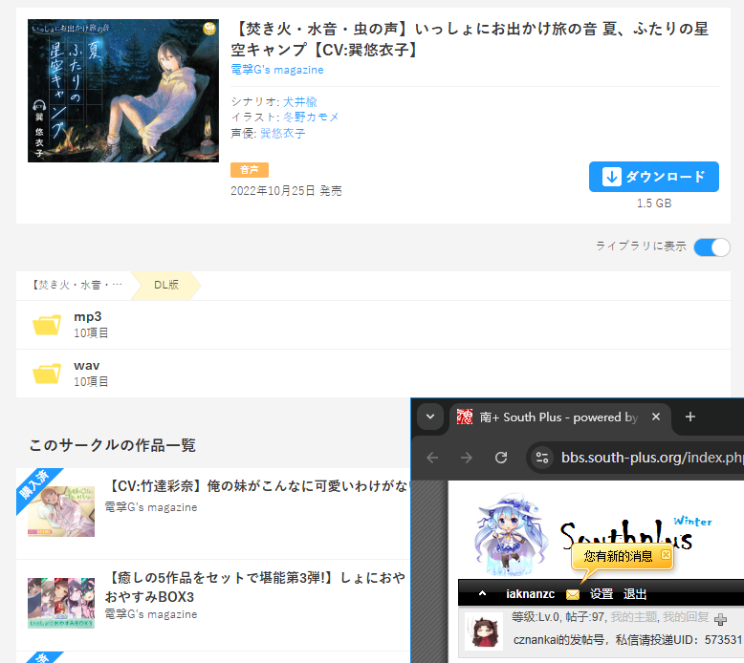The height and width of the screenshot is (663, 744).
Task: Select the 【焚き火・水音・… breadcrumb item
Action: [77, 285]
